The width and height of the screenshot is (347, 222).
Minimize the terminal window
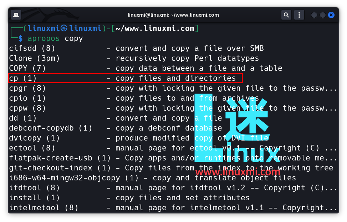(x=314, y=15)
